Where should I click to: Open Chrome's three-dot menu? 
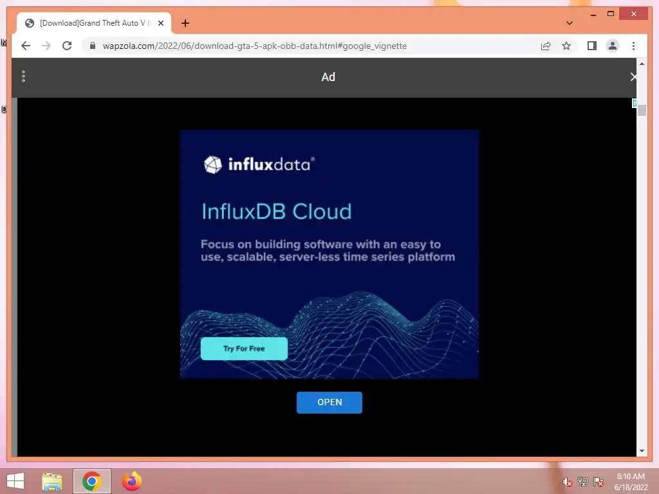(633, 46)
